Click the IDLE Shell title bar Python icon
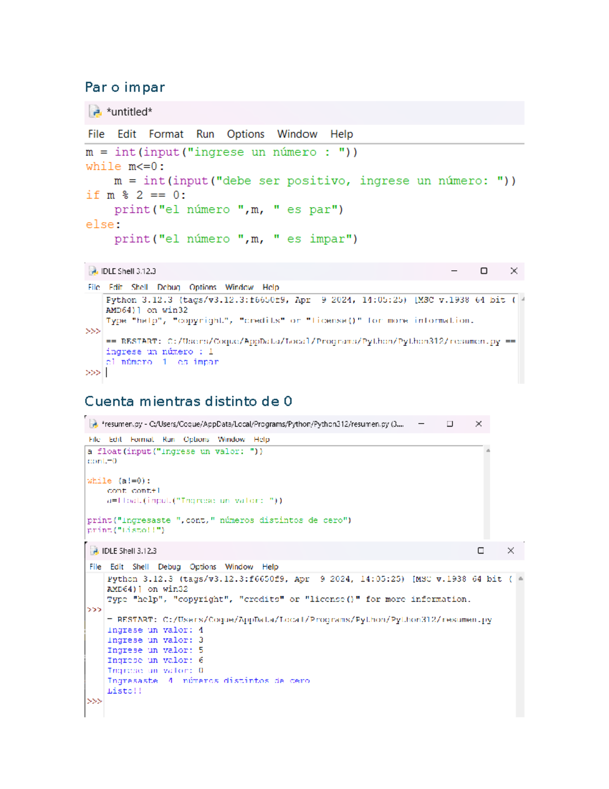609x789 pixels. [x=94, y=271]
